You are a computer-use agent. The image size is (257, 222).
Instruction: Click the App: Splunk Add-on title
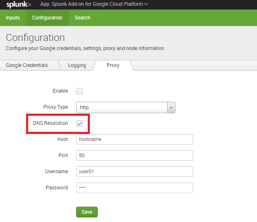click(x=91, y=4)
